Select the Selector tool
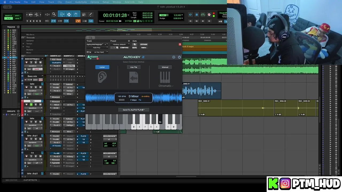342x192 pixels. (69, 14)
